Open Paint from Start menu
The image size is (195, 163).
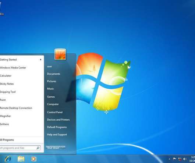pyautogui.click(x=3, y=100)
